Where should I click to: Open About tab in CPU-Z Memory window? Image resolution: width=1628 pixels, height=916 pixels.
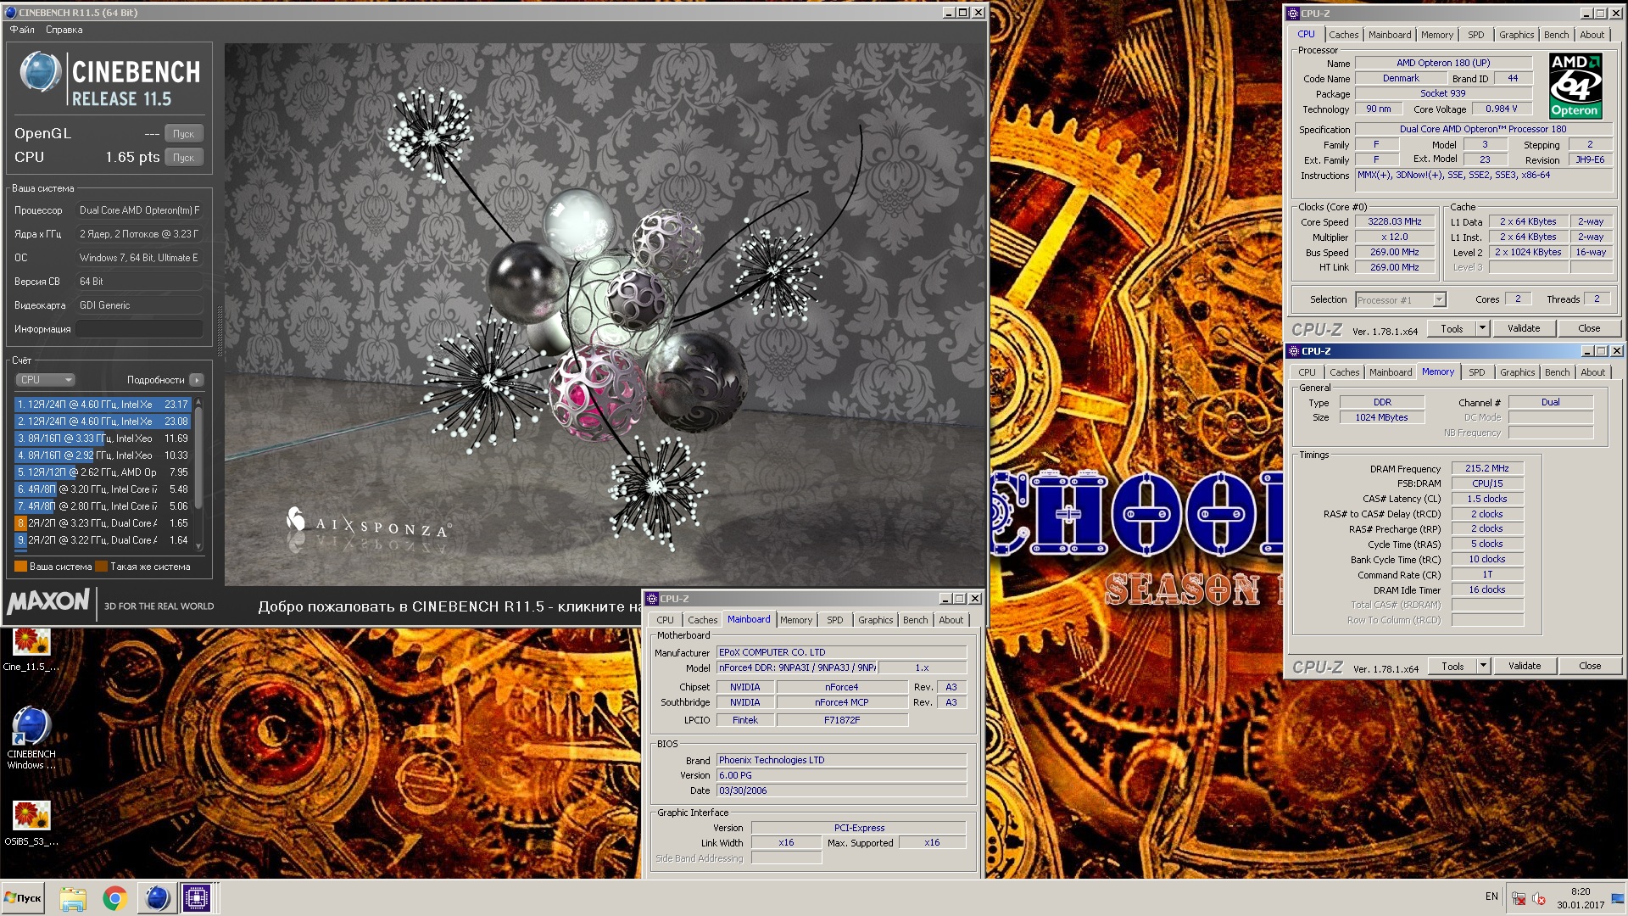tap(1592, 372)
